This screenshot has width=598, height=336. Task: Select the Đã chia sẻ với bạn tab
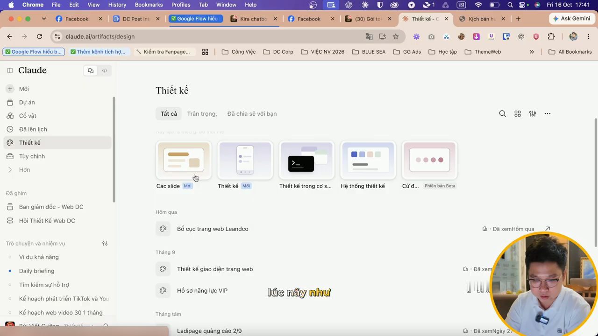(252, 113)
